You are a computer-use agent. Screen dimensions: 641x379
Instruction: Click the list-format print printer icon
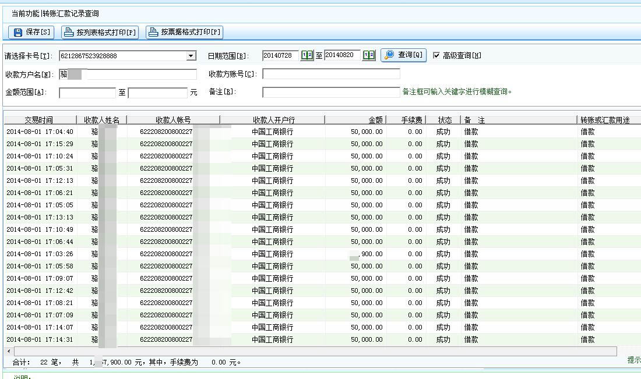pos(69,33)
